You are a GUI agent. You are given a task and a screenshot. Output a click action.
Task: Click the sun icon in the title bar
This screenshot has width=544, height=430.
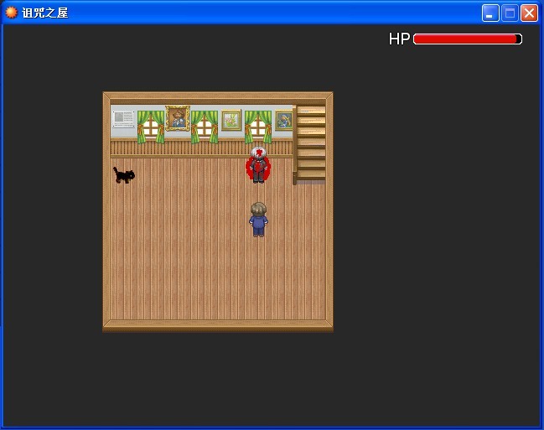[x=11, y=13]
